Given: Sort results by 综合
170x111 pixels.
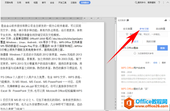Looking at the screenshot, I should tap(155, 63).
